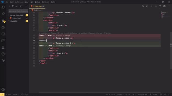
Task: Open editor More Actions ellipsis at top right
Action: [x=169, y=6]
